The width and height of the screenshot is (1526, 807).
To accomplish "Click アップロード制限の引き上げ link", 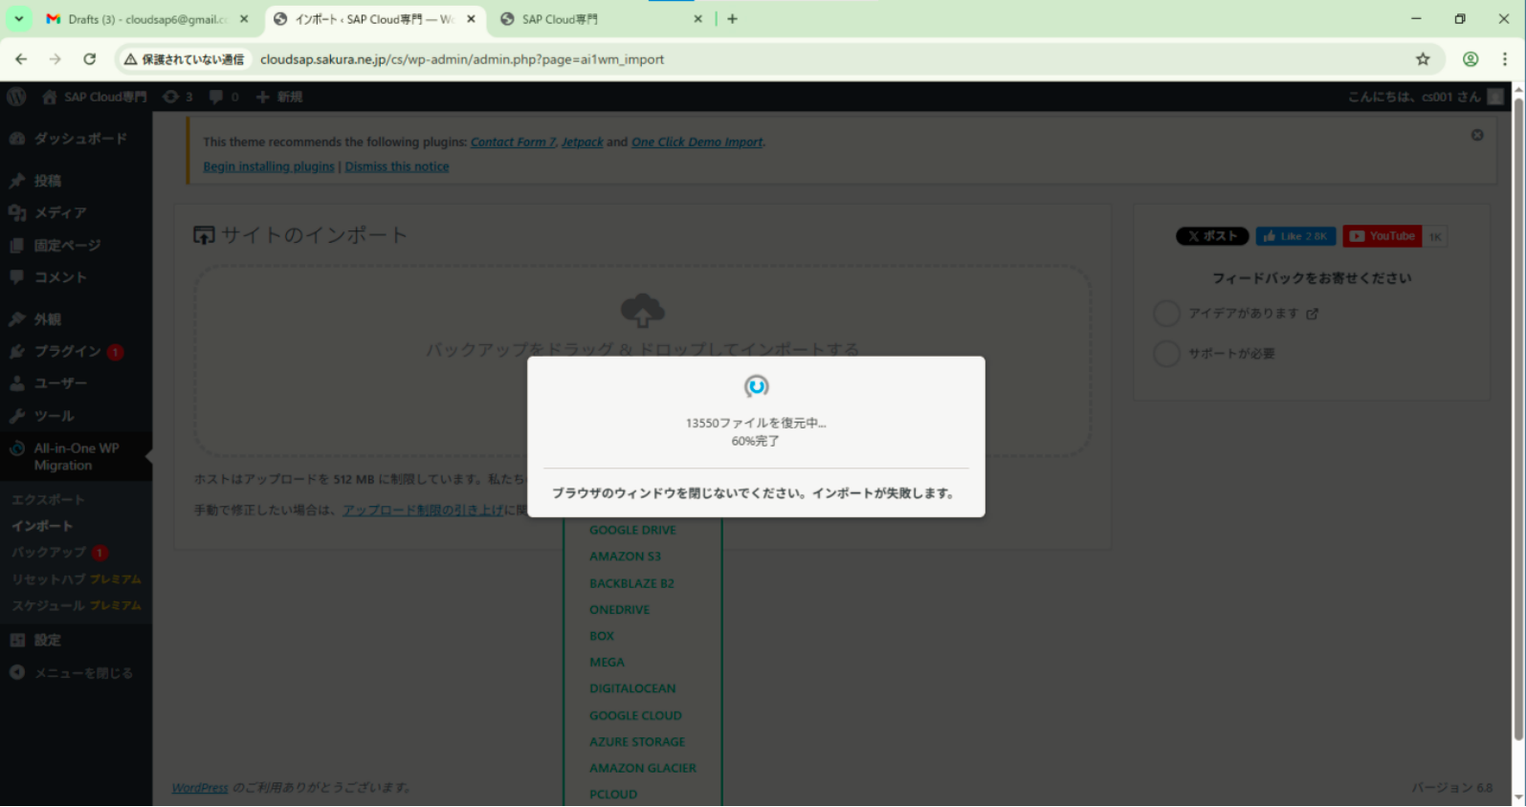I will pyautogui.click(x=422, y=510).
